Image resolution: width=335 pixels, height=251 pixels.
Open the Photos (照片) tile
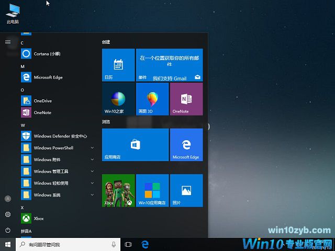[186, 191]
